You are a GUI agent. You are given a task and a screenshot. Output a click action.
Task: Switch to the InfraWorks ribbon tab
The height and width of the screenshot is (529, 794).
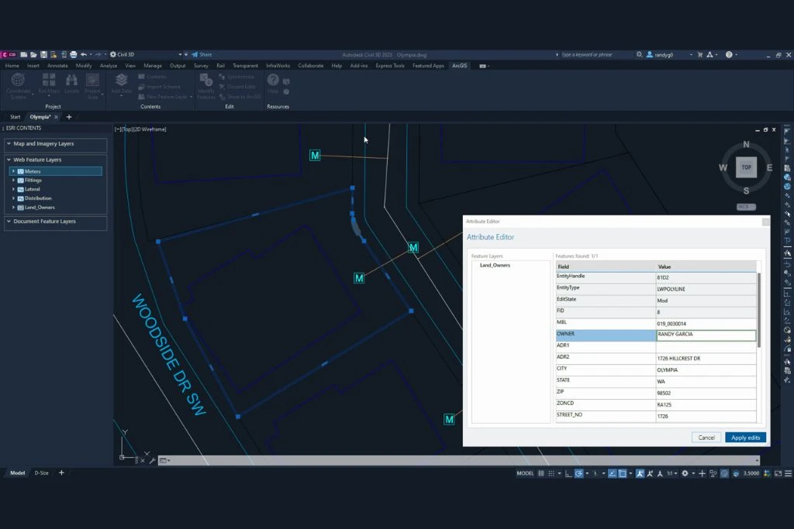pyautogui.click(x=278, y=66)
